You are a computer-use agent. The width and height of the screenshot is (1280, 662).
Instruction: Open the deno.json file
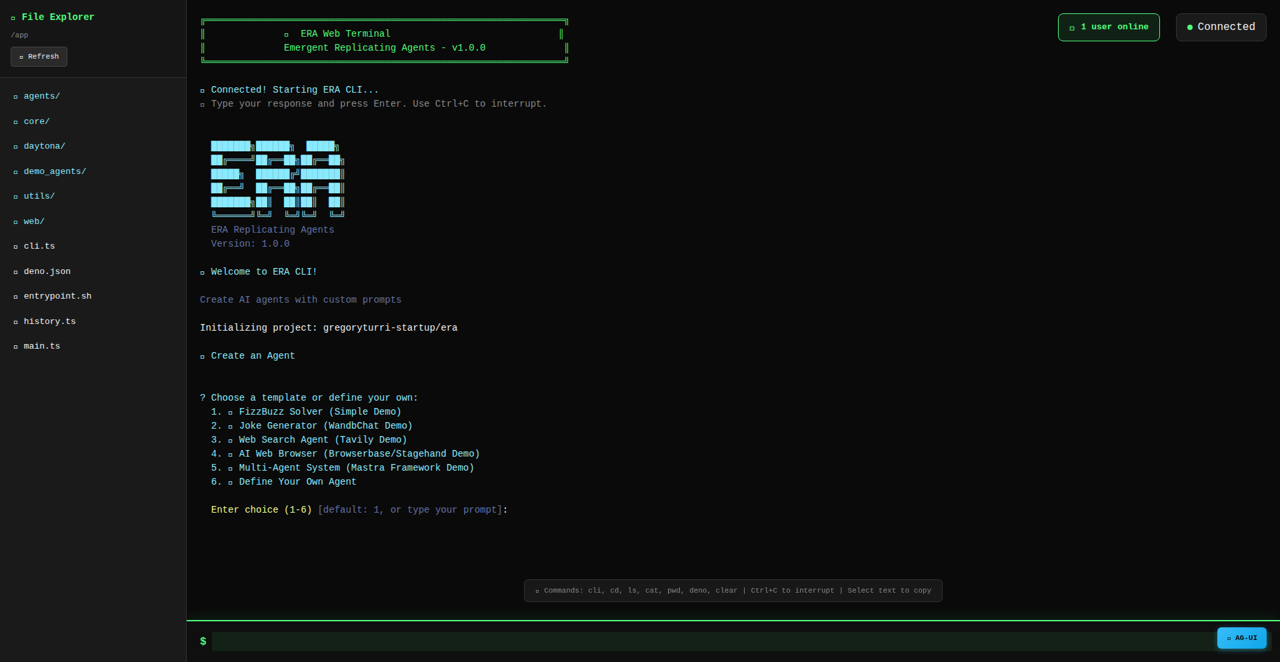(x=47, y=271)
